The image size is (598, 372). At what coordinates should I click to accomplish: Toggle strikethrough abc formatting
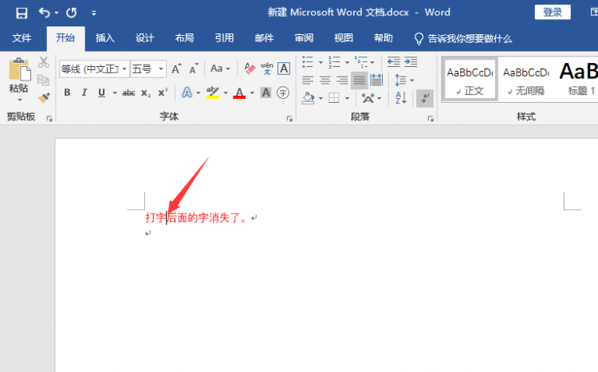pyautogui.click(x=128, y=92)
